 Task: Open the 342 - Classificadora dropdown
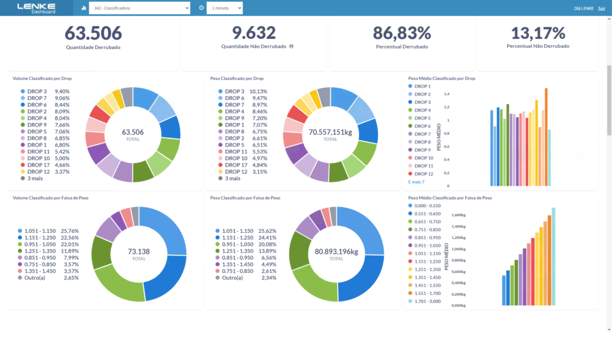click(x=139, y=8)
